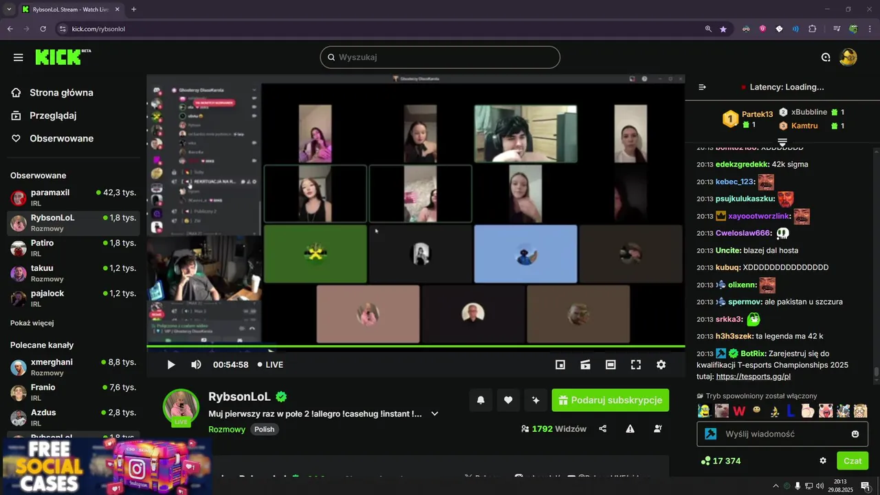Open channel points balance 17 374
880x495 pixels.
(720, 461)
